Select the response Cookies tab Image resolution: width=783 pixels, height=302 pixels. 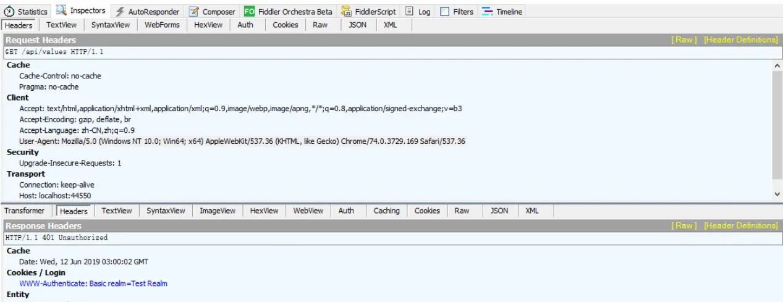(427, 211)
